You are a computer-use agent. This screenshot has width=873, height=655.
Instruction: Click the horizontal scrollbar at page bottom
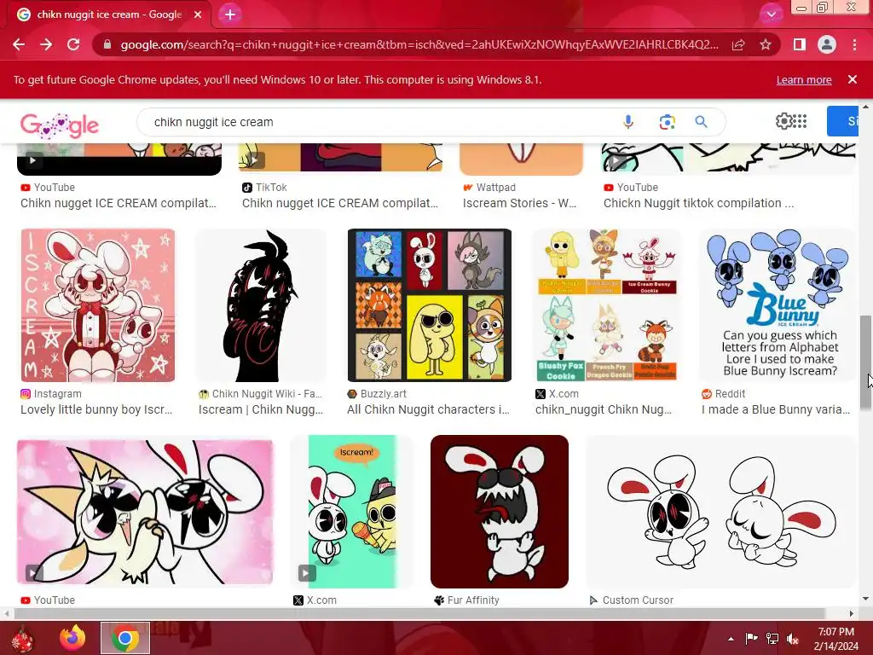pyautogui.click(x=419, y=613)
